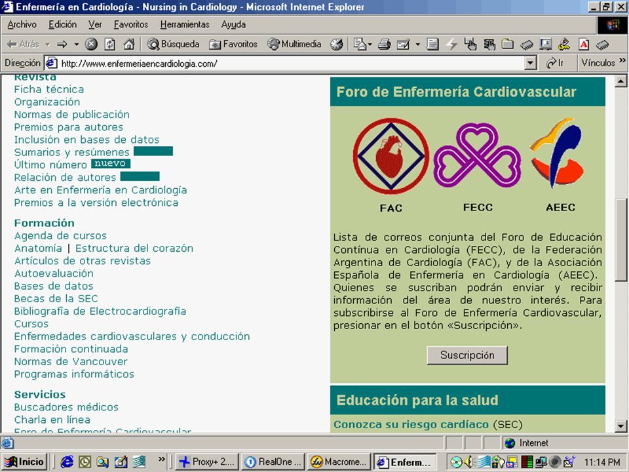The height and width of the screenshot is (472, 629).
Task: Open the Back button history dropdown arrow
Action: click(x=47, y=44)
